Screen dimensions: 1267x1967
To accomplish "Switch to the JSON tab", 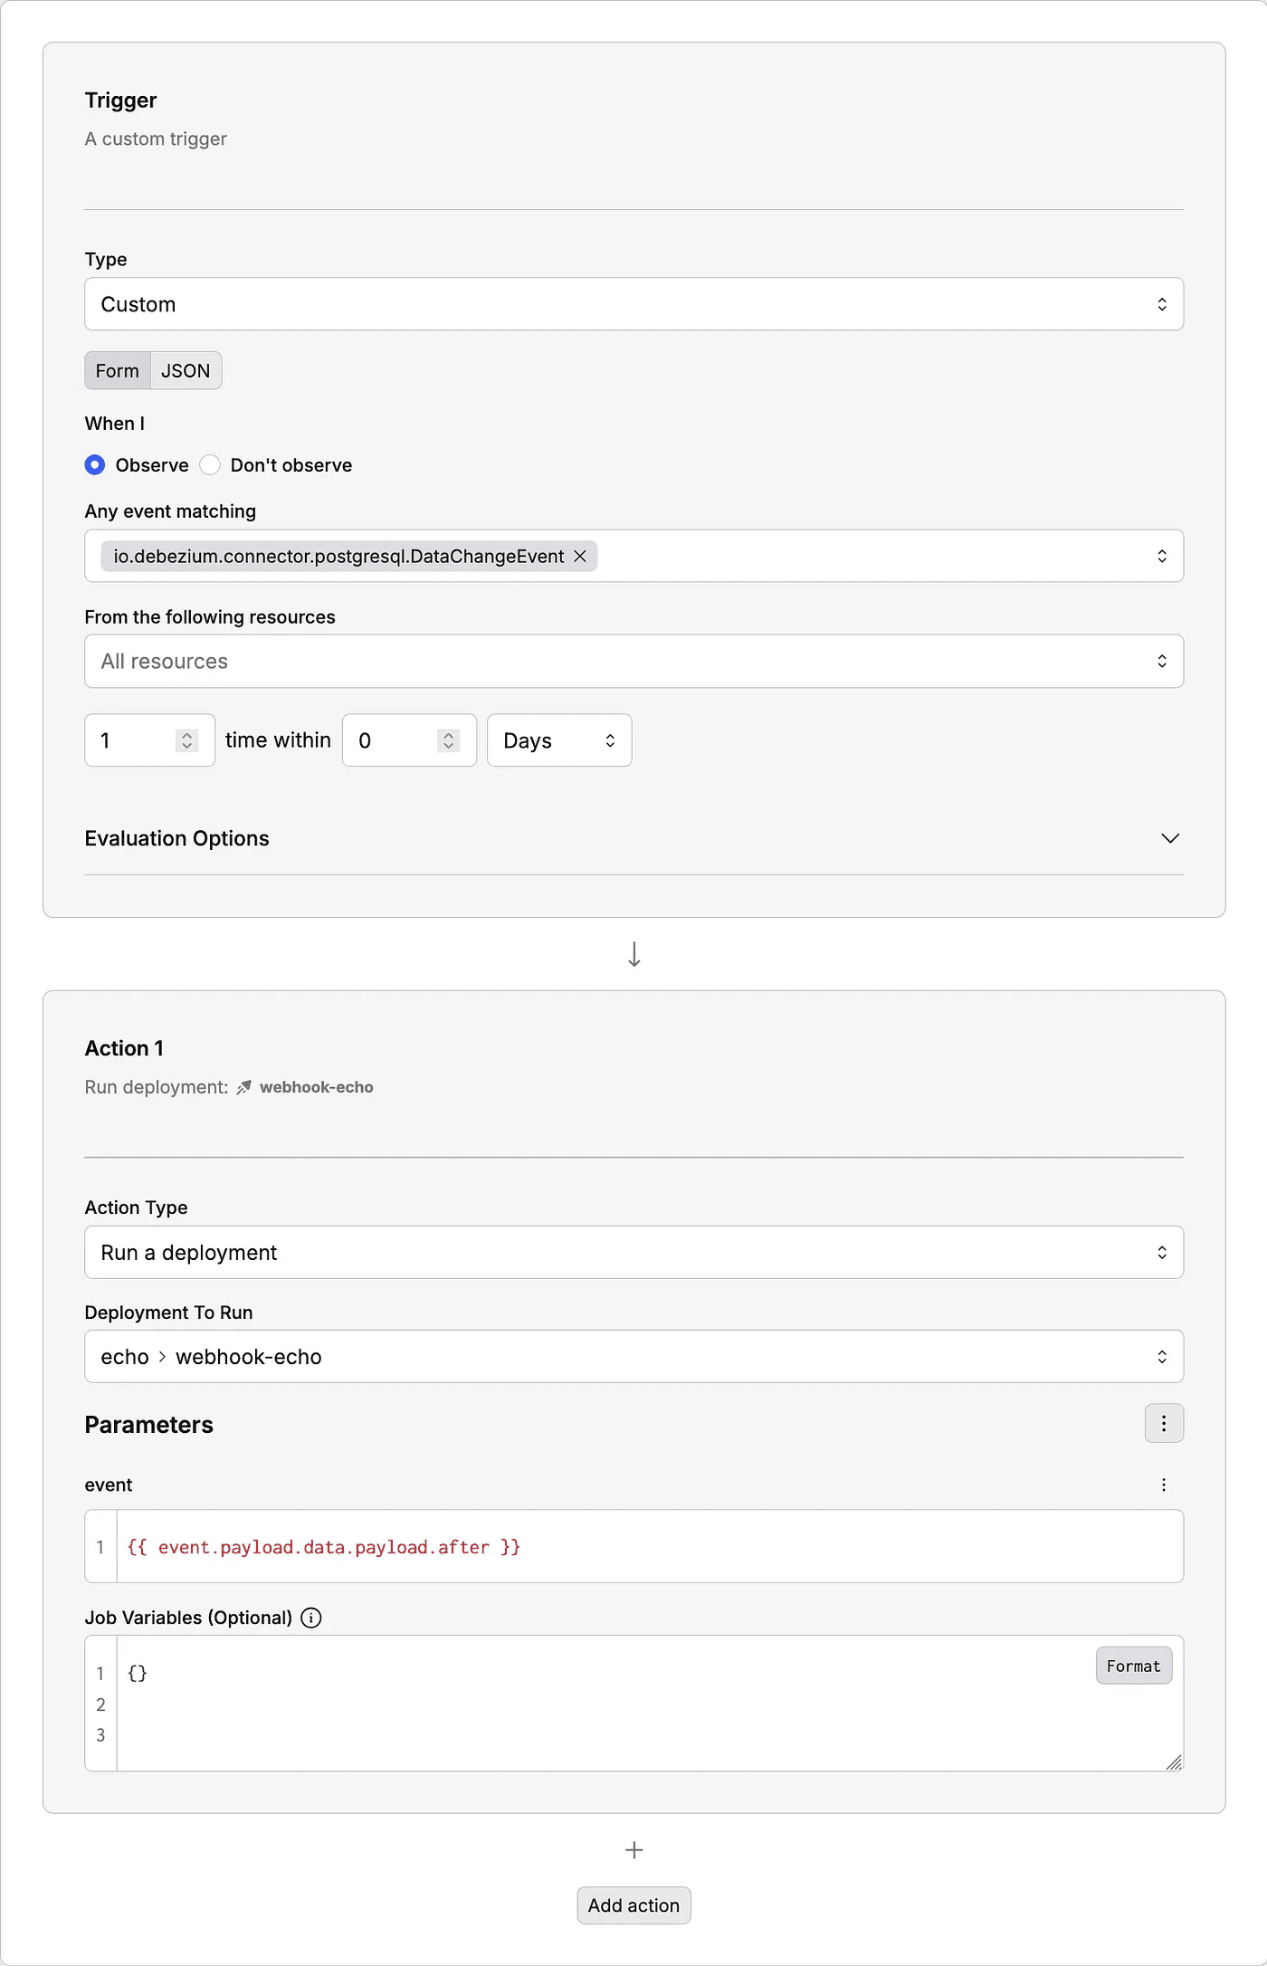I will click(186, 371).
